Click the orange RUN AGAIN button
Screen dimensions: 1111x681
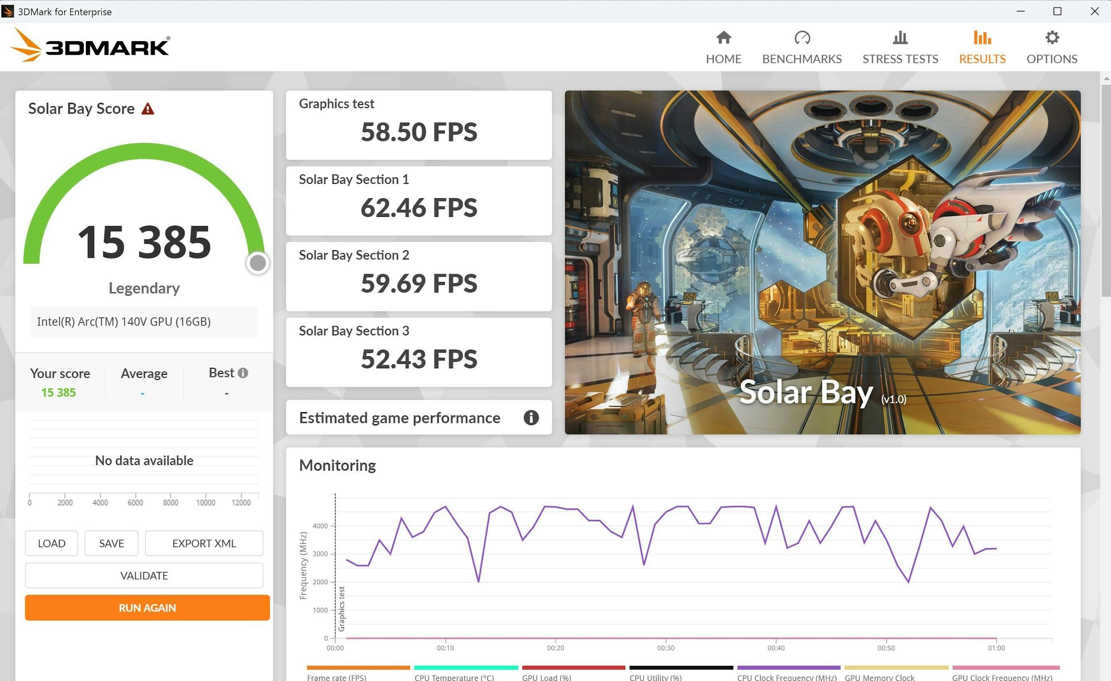click(x=148, y=608)
